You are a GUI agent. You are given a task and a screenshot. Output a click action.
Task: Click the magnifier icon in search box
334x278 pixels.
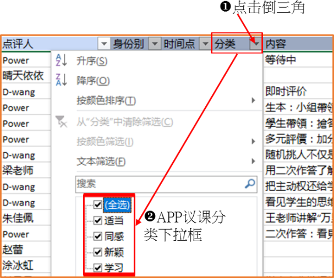click(250, 184)
